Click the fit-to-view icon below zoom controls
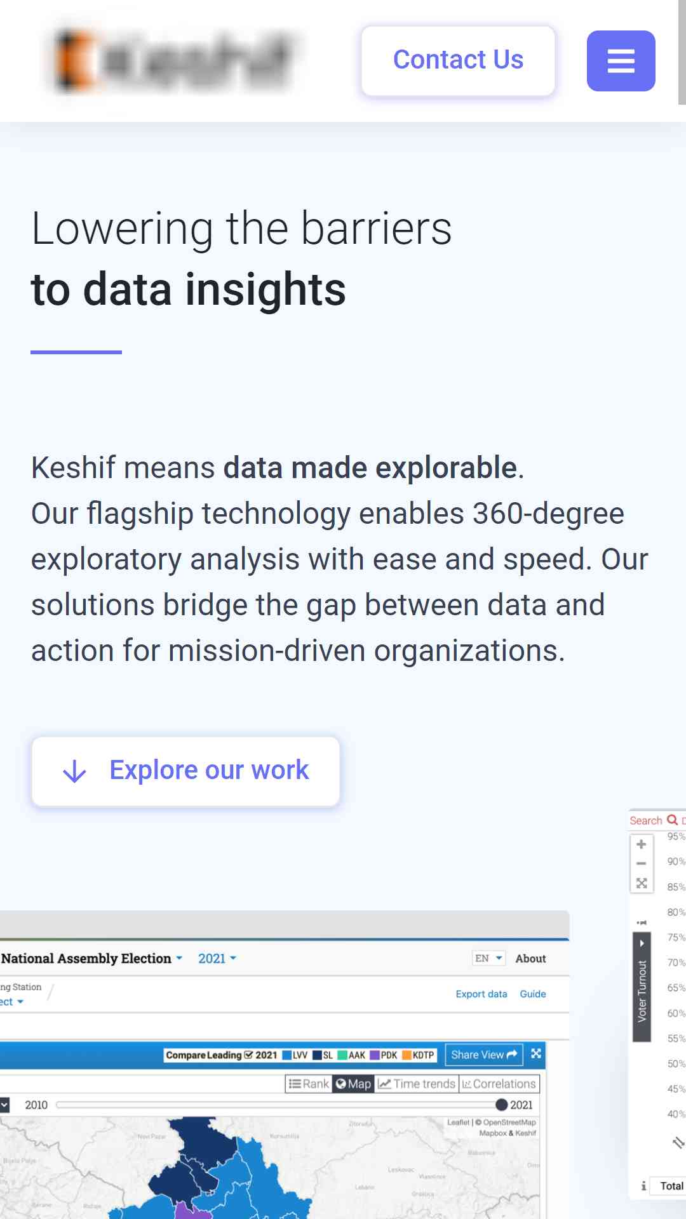Viewport: 686px width, 1219px height. pos(641,883)
